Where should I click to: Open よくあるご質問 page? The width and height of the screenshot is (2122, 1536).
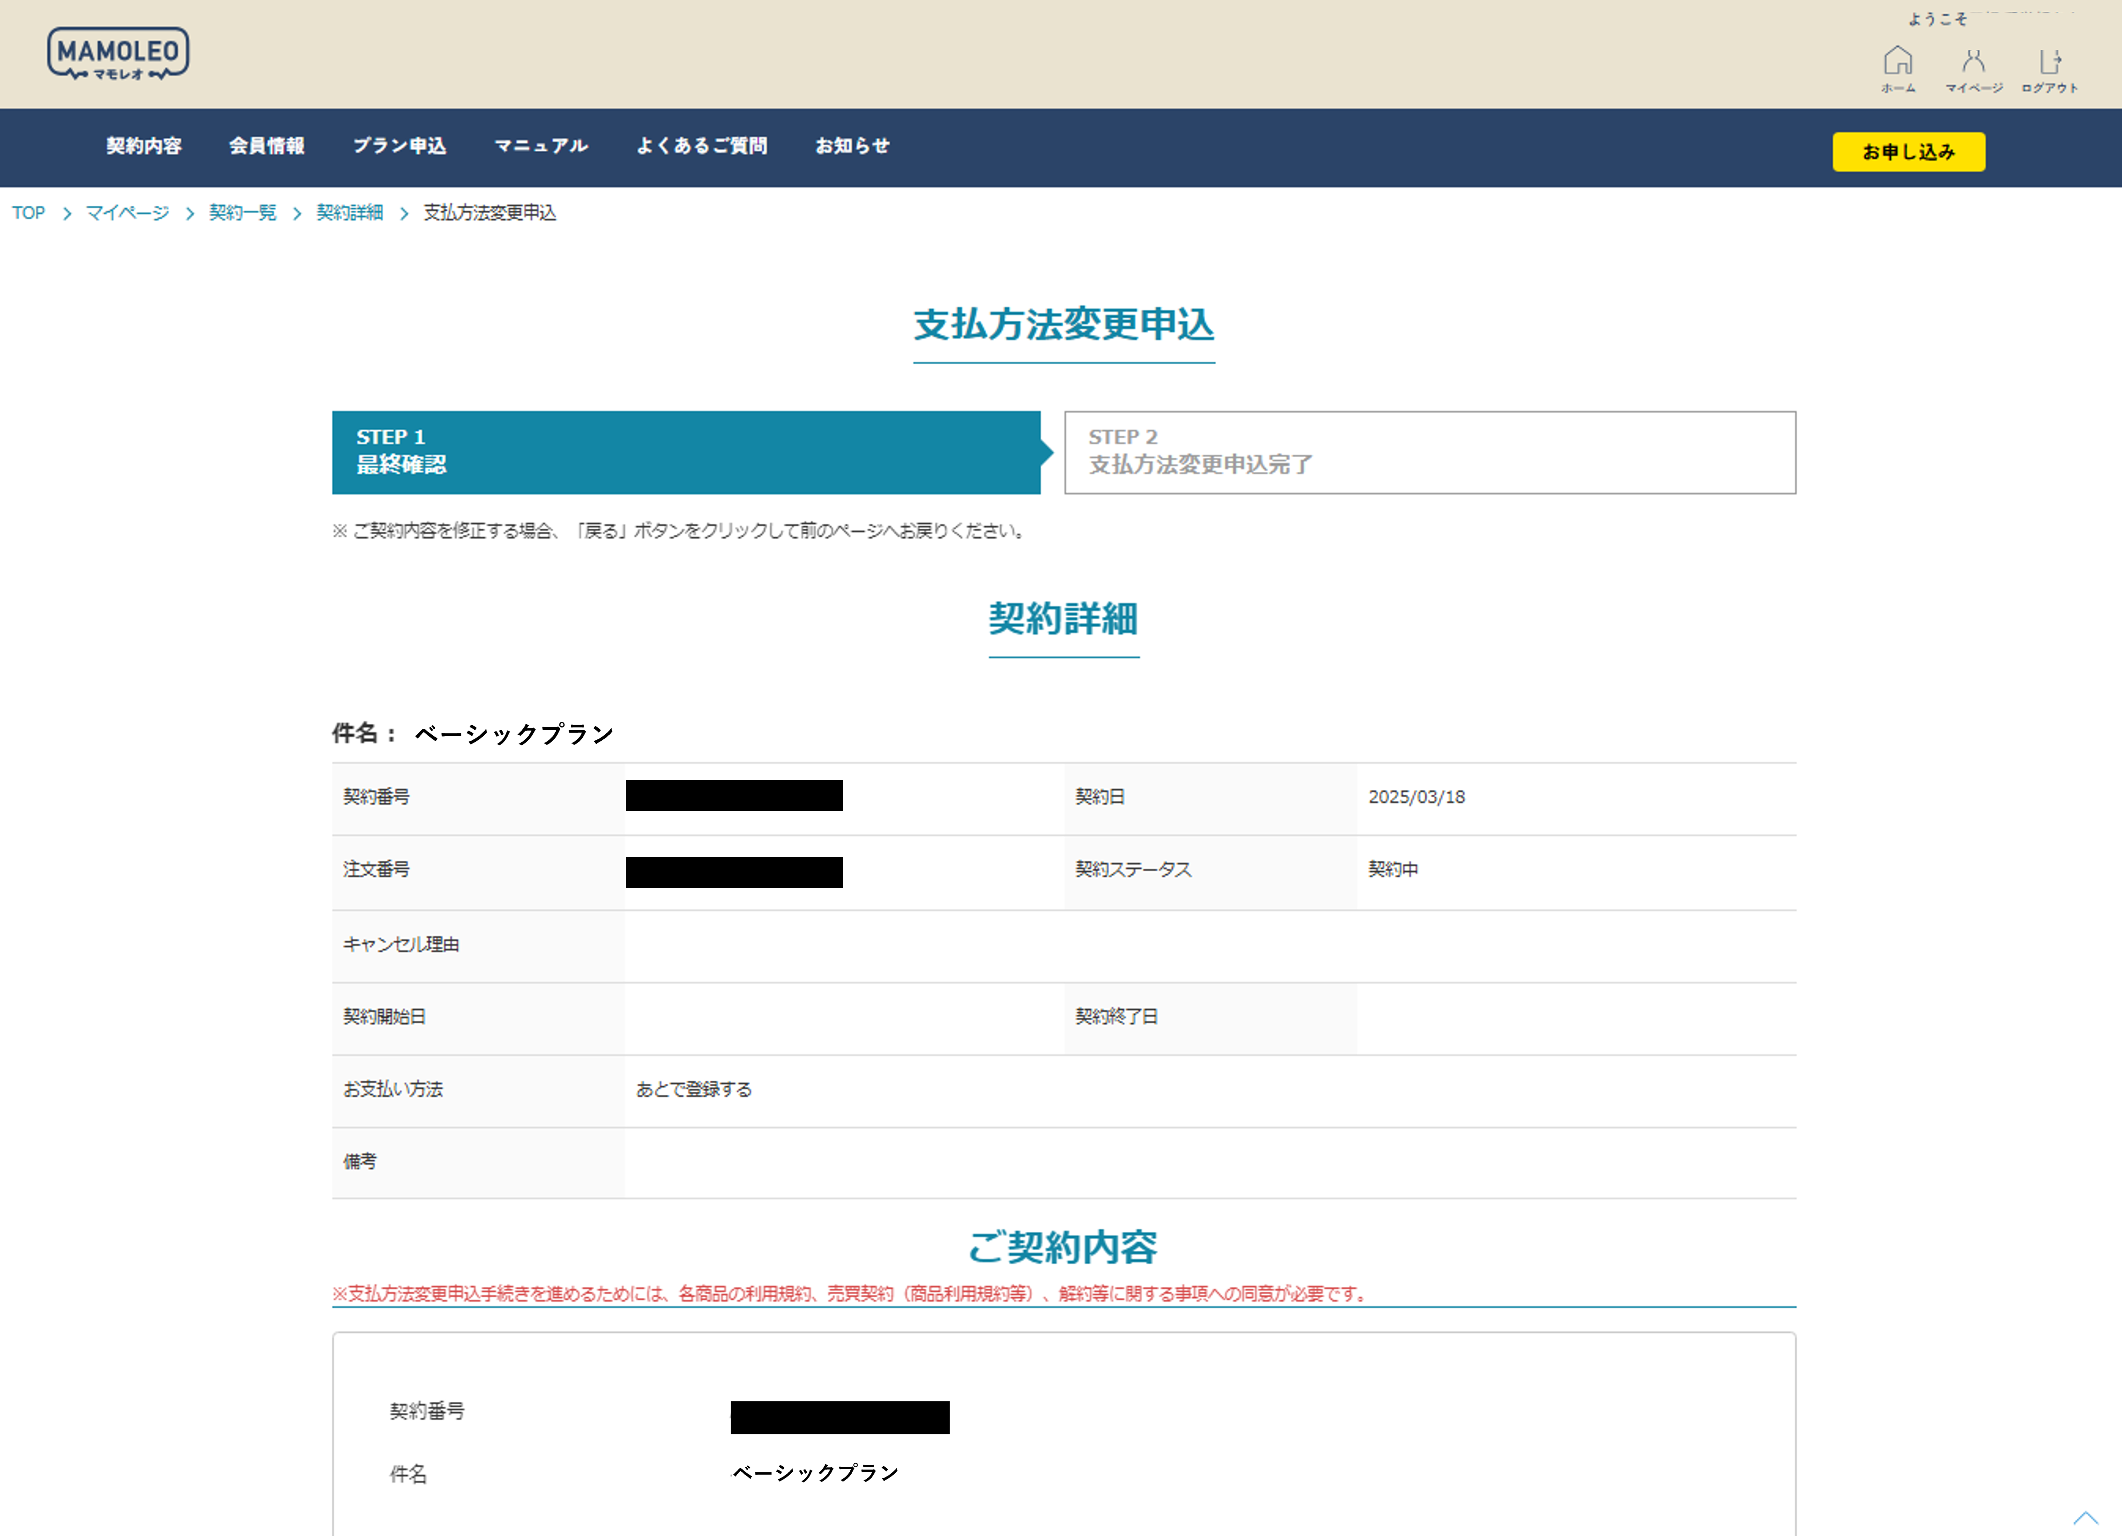click(x=702, y=146)
